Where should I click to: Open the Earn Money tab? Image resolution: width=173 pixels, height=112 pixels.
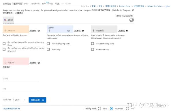point(47,4)
